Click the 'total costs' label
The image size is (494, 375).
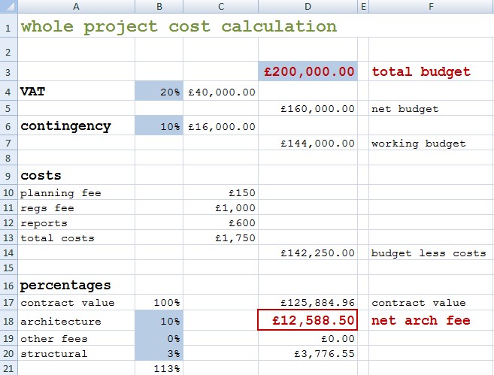(x=57, y=238)
